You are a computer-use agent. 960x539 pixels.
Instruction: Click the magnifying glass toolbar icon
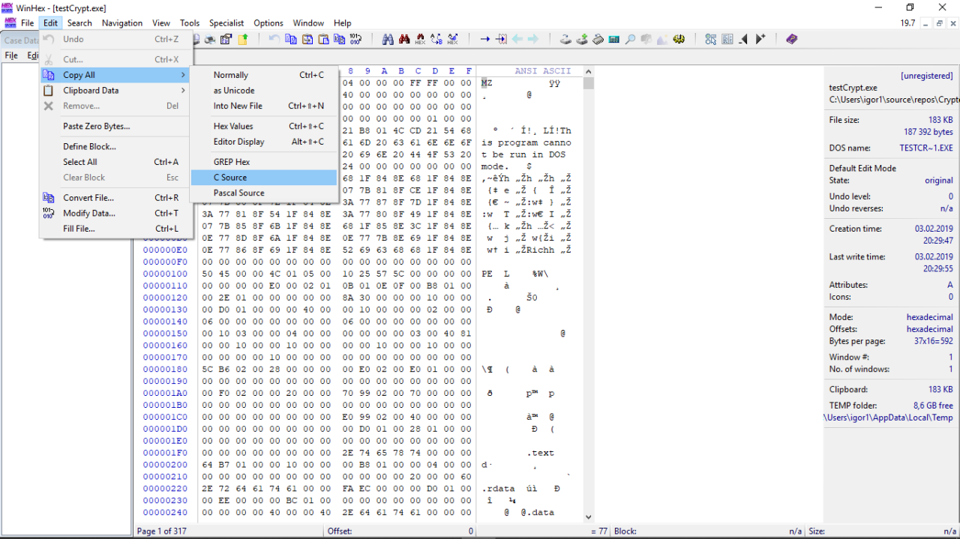(630, 40)
